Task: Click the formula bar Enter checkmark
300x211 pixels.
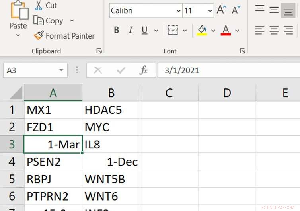Action: point(121,70)
